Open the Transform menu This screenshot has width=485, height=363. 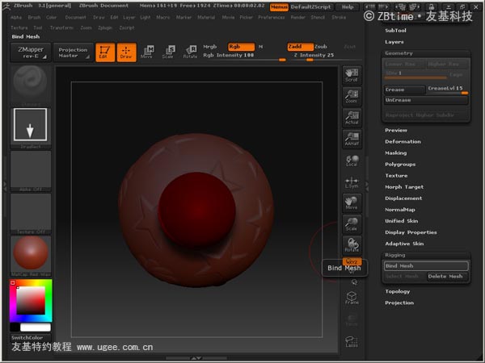coord(61,27)
